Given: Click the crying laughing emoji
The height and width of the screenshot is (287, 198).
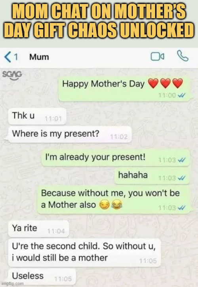Looking at the screenshot, I should 117,204.
